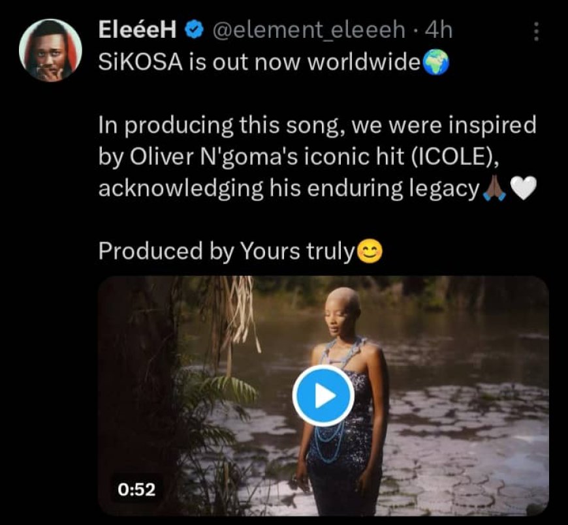Open the EleéeH display name link
The width and height of the screenshot is (568, 525).
[x=138, y=29]
